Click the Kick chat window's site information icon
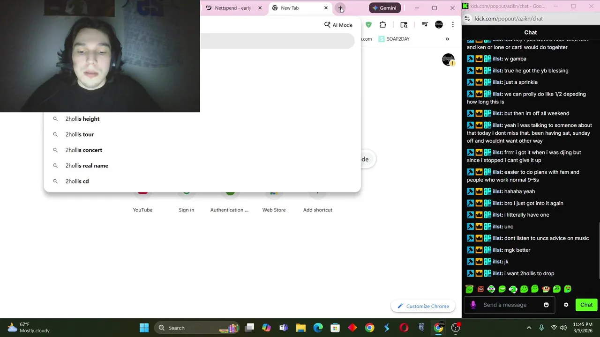 click(467, 19)
